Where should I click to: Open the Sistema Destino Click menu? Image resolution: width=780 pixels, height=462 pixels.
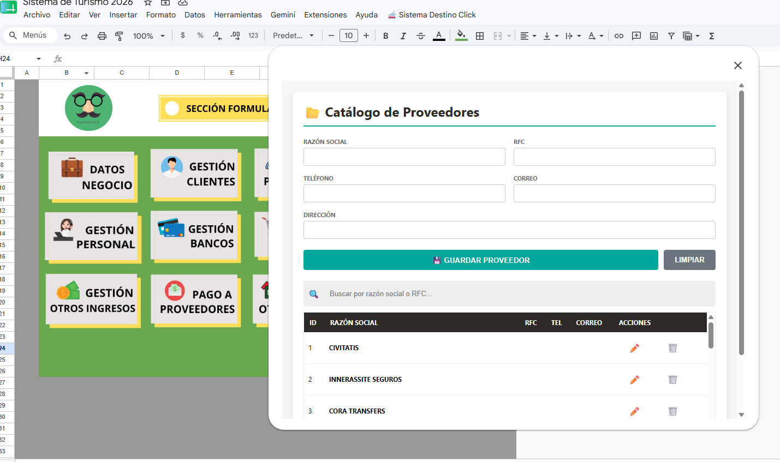click(432, 15)
